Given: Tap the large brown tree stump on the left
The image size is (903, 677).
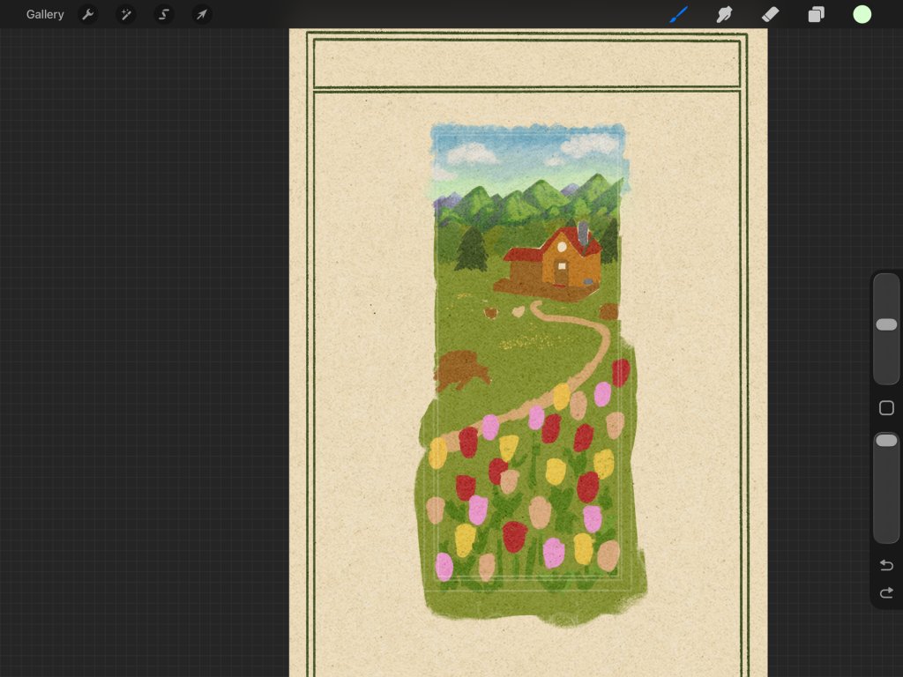Looking at the screenshot, I should (460, 370).
